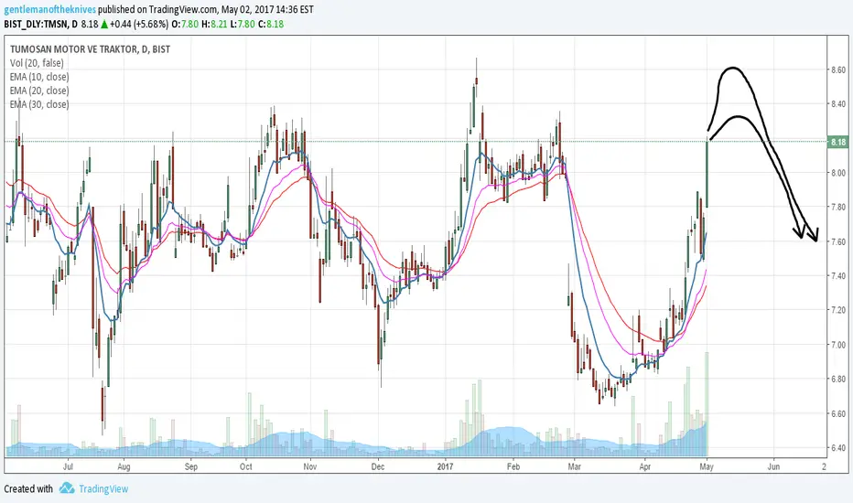The image size is (853, 503).
Task: Click the Sep date axis label
Action: 191,466
